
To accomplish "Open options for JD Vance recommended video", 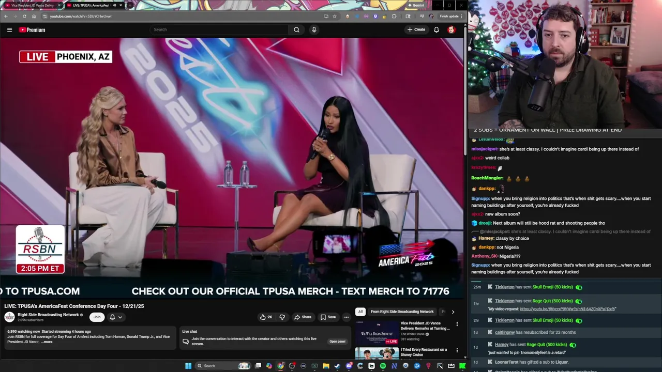I will click(457, 324).
